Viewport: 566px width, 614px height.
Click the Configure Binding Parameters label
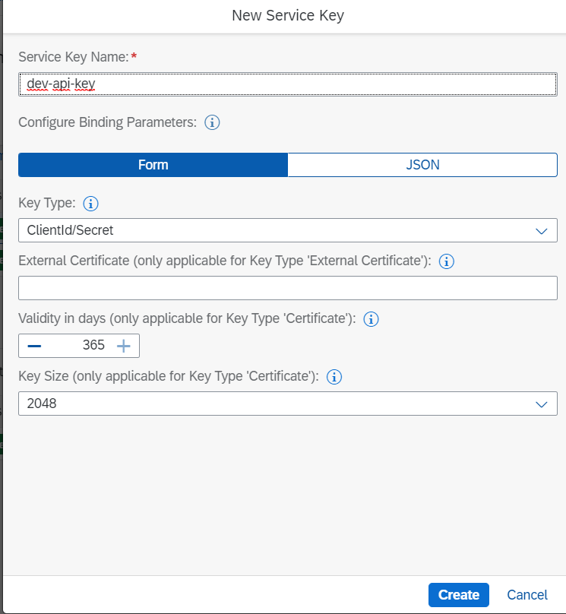[x=107, y=122]
